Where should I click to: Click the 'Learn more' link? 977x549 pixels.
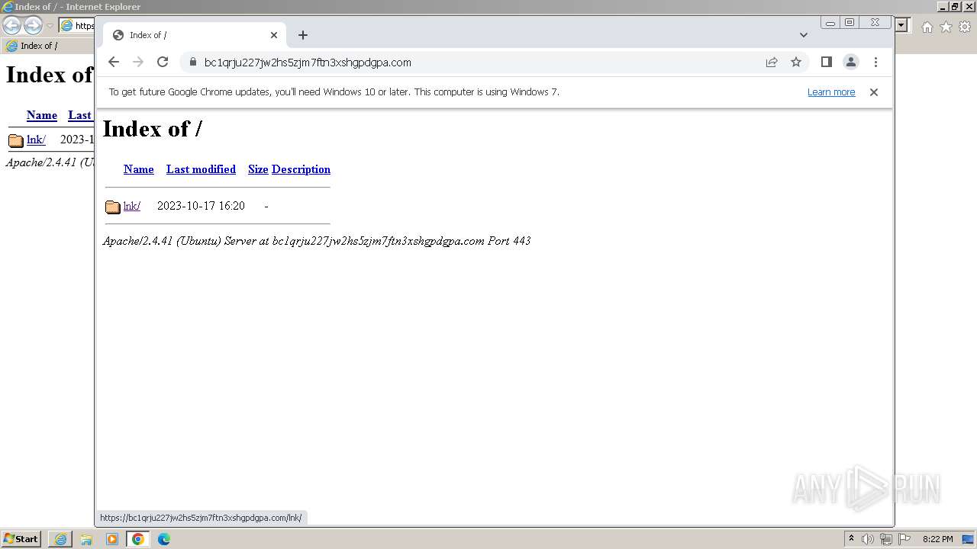(831, 92)
